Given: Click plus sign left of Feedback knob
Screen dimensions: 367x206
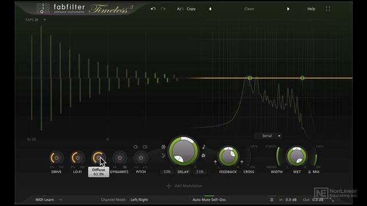Looking at the screenshot, I should click(215, 161).
